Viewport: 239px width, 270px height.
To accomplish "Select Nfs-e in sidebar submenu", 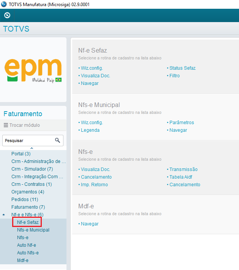I will click(23, 238).
